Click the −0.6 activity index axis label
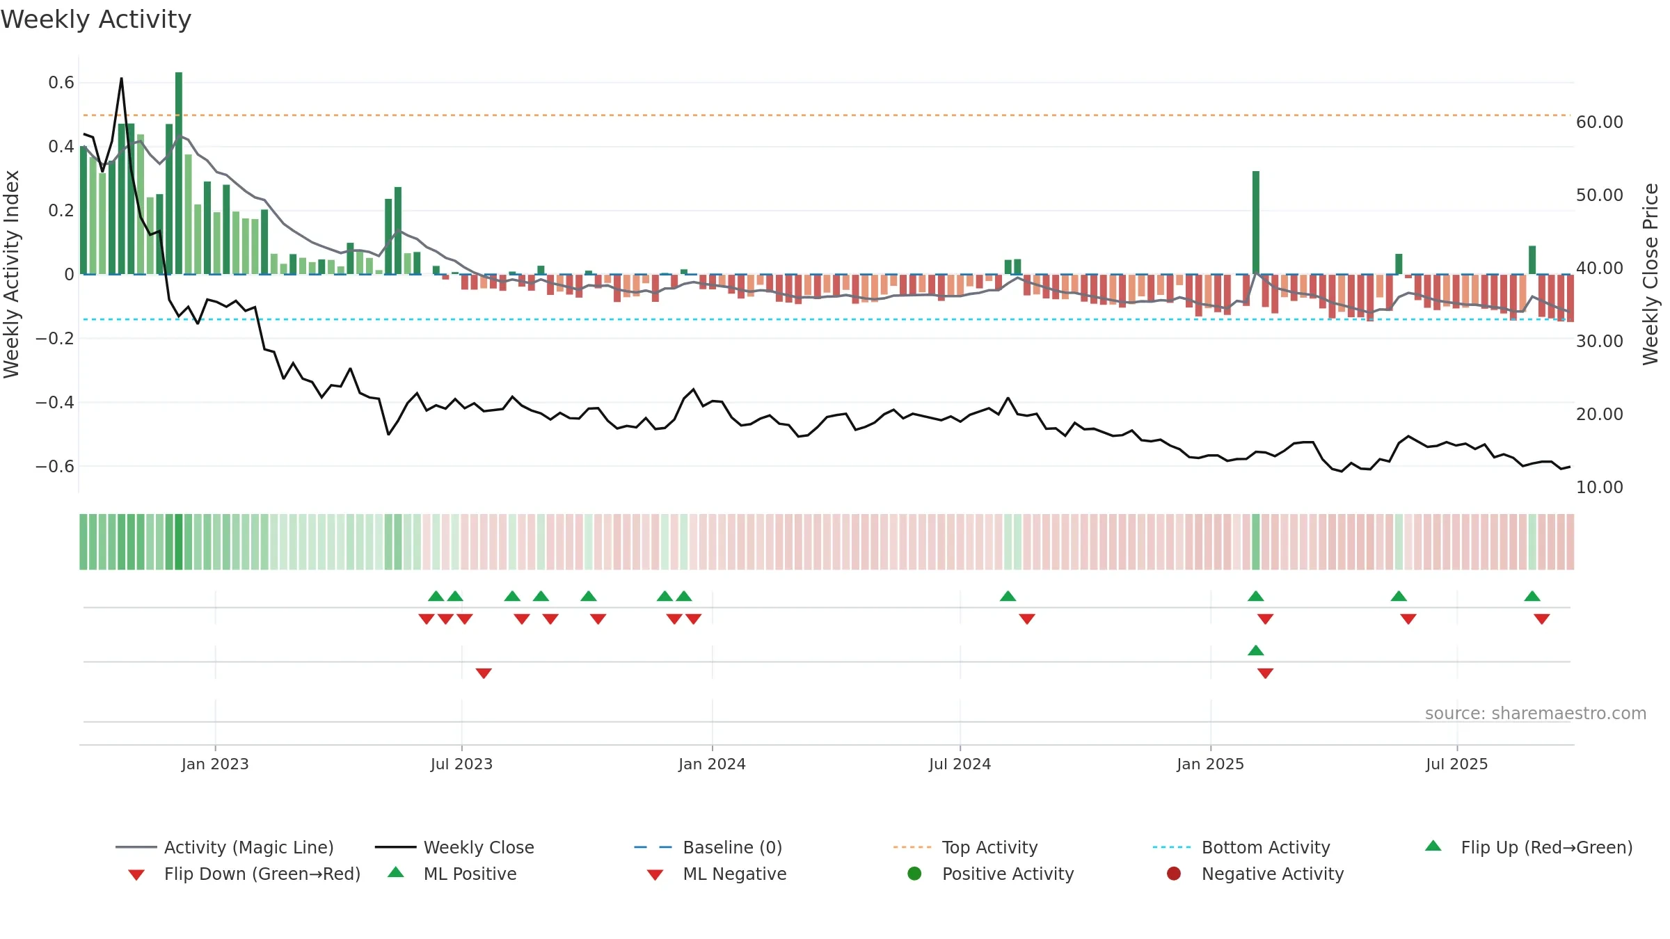 click(54, 466)
